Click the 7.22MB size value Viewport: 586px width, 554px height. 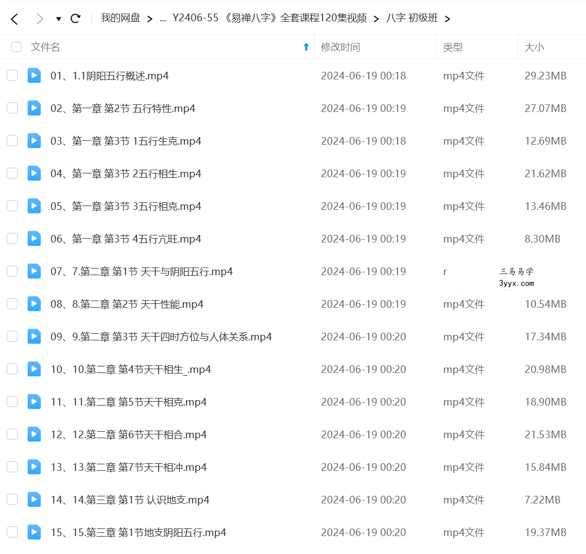coord(542,500)
